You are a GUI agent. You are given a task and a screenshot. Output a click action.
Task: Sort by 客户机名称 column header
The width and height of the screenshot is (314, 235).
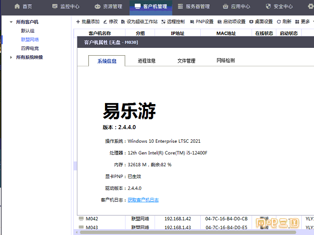click(100, 33)
